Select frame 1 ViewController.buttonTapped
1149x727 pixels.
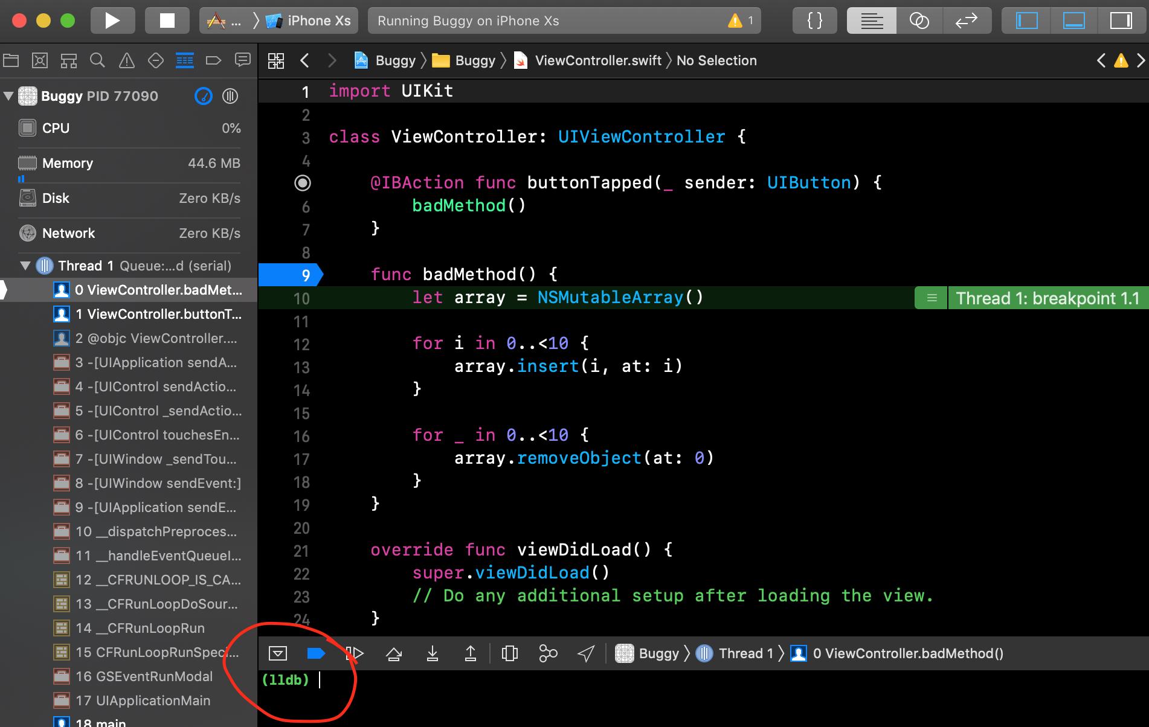(129, 314)
